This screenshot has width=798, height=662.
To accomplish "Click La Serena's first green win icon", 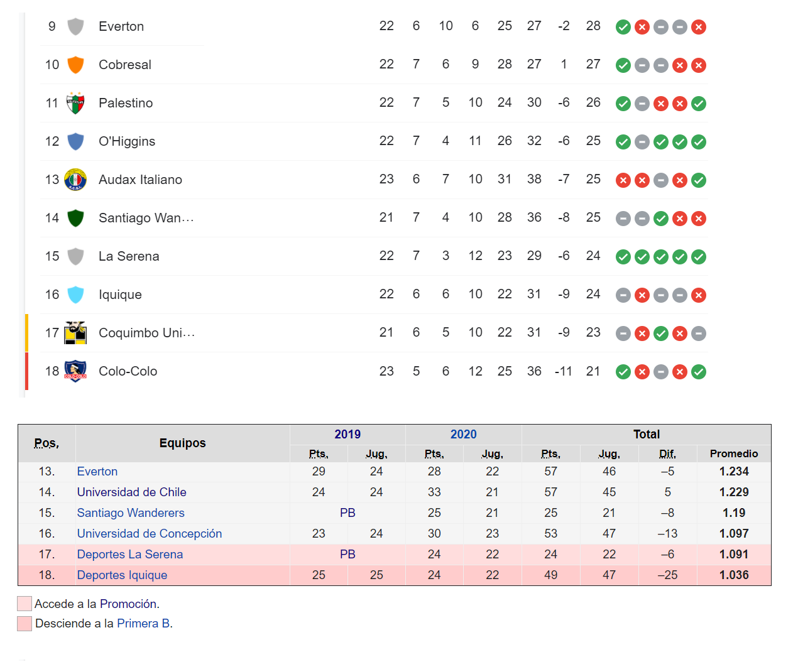I will 623,257.
